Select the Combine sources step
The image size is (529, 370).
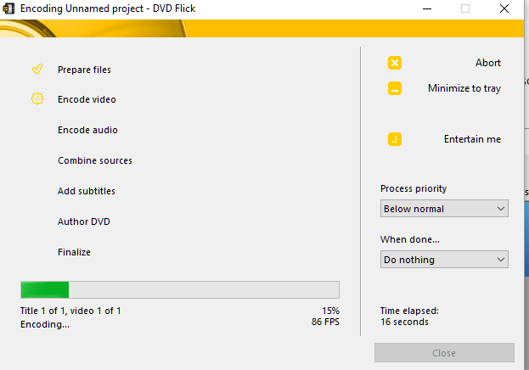point(95,160)
